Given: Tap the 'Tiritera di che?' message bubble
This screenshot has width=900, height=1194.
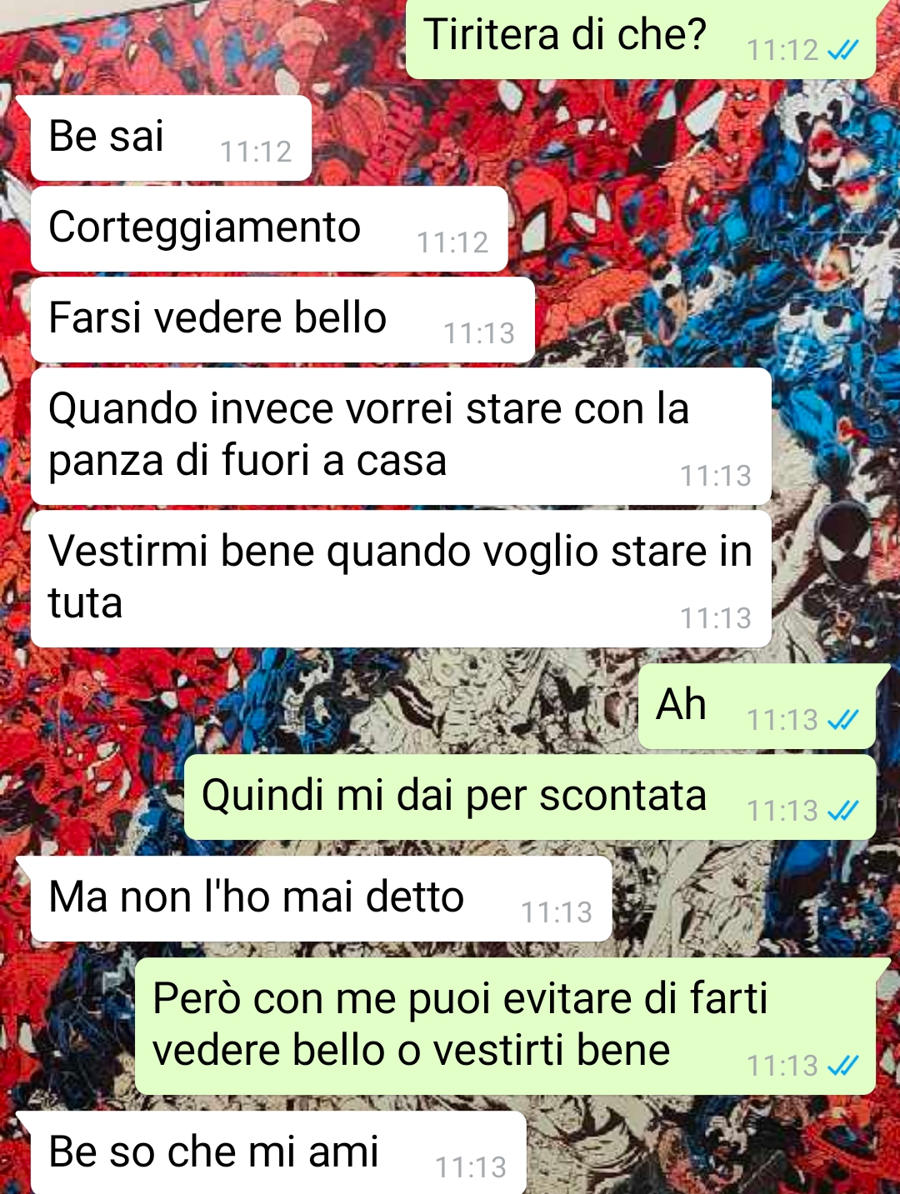Looking at the screenshot, I should tap(641, 38).
